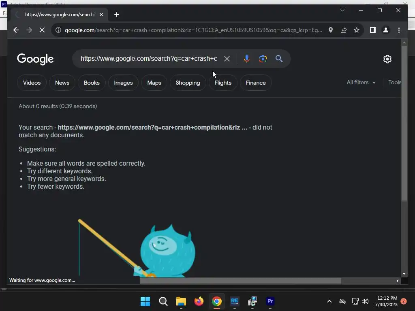Click the Chrome taskbar icon
Image resolution: width=415 pixels, height=311 pixels.
pos(216,301)
